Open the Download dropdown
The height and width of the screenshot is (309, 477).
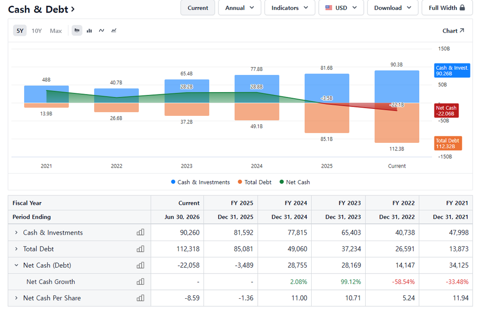pos(392,8)
